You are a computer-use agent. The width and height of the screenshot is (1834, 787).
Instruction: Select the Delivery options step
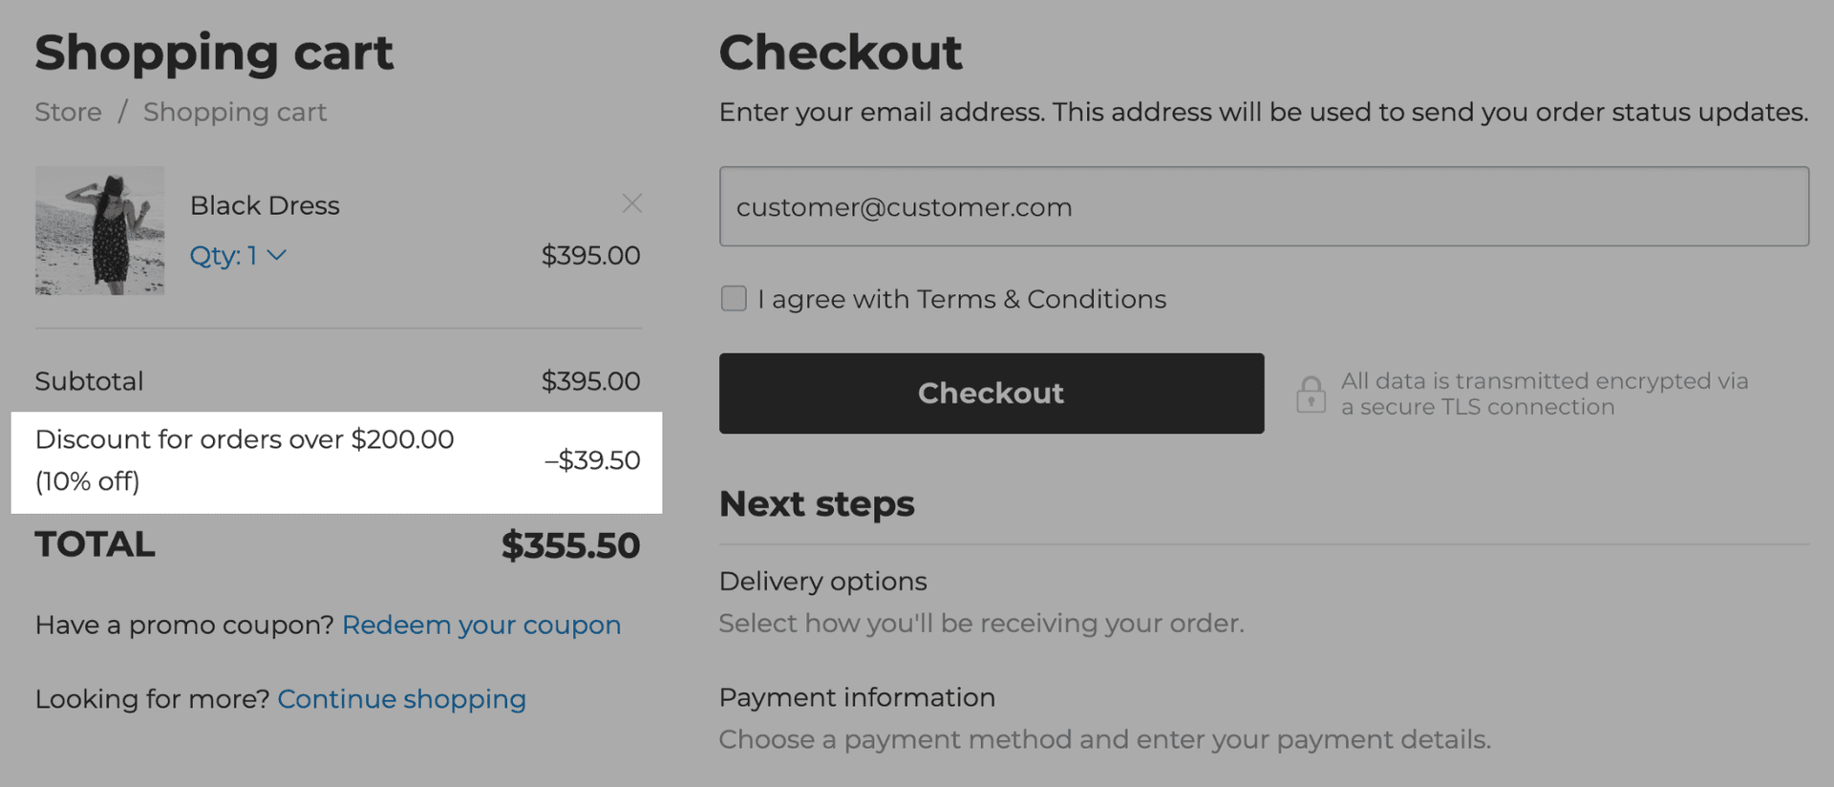[x=822, y=581]
